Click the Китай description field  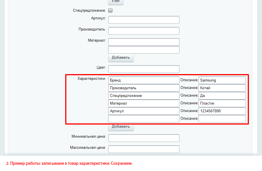pos(222,88)
